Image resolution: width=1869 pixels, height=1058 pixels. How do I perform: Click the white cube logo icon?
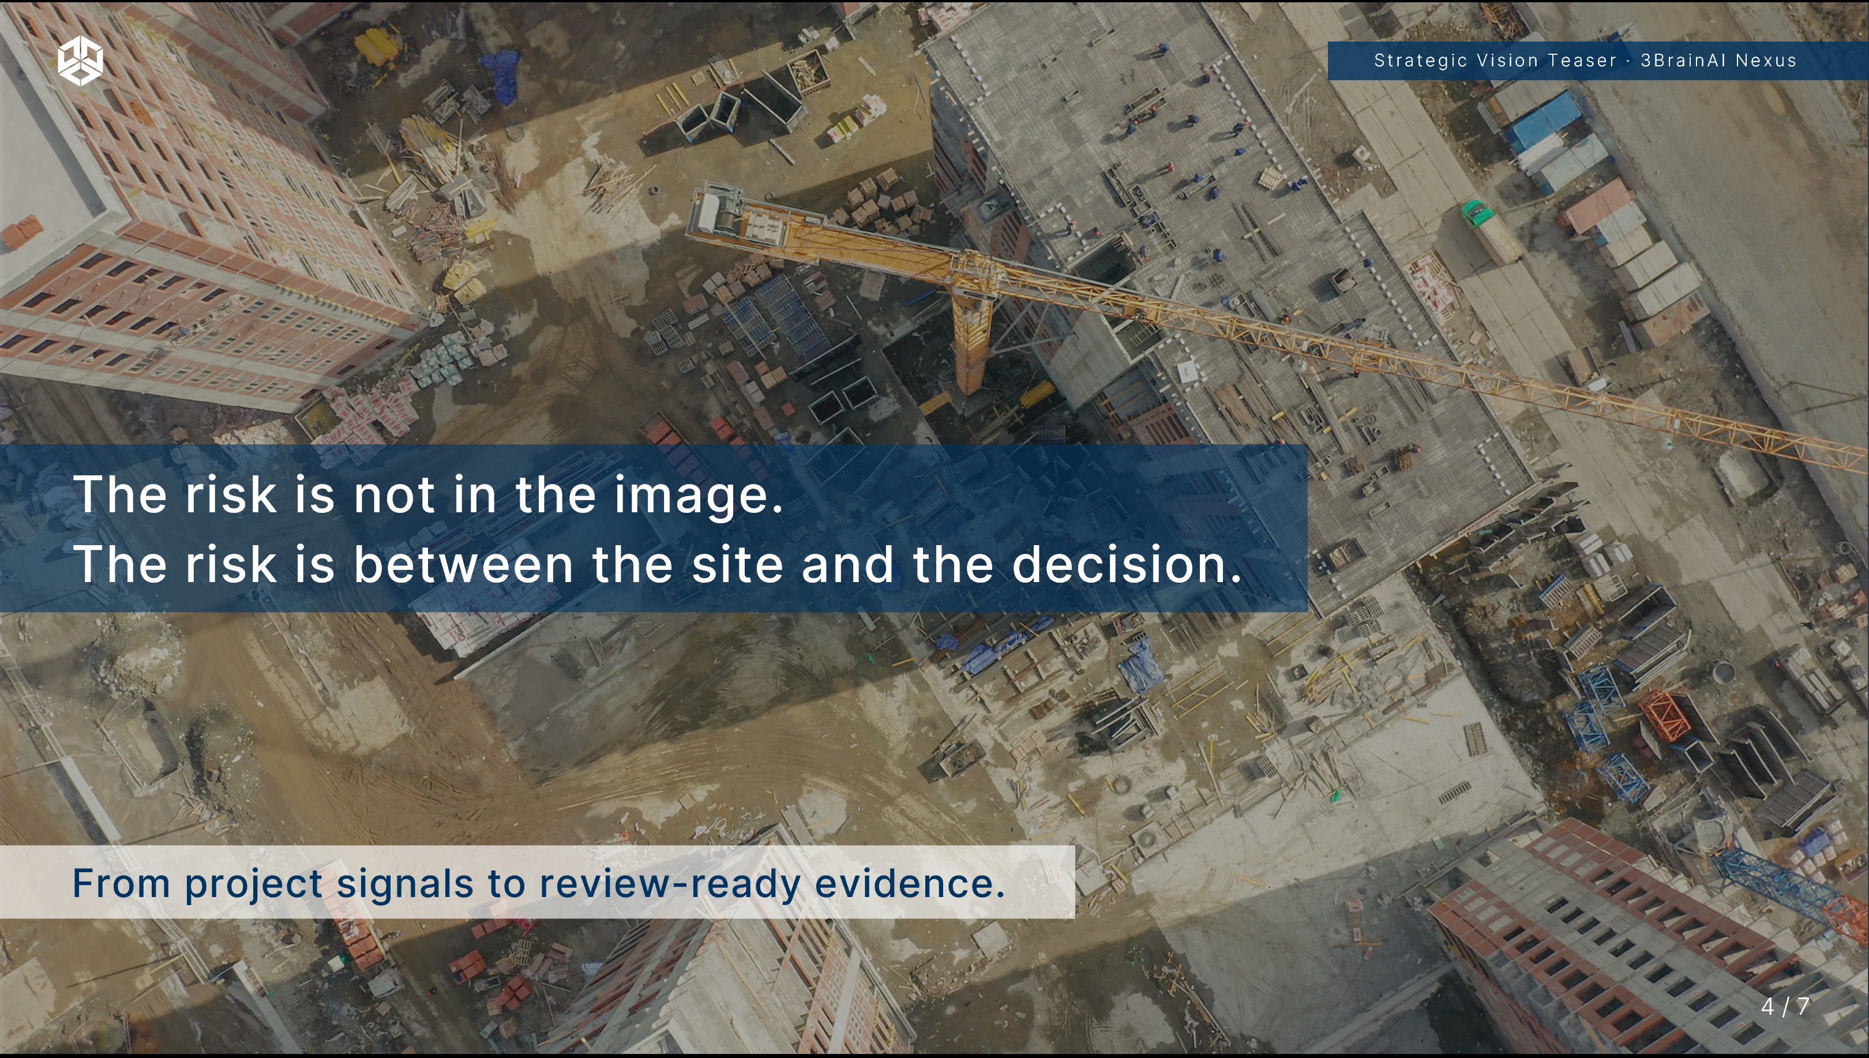[80, 61]
